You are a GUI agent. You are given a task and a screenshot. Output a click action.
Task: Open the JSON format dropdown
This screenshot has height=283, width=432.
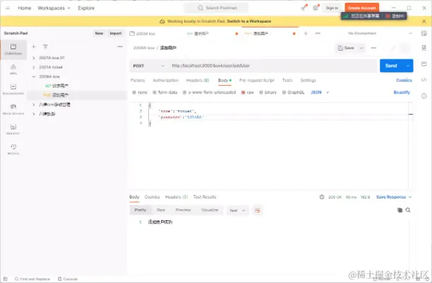point(320,92)
